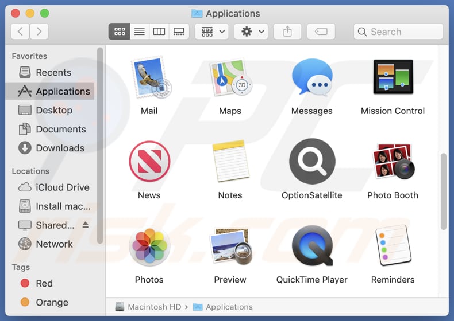Select the Orange tag

[x=50, y=302]
